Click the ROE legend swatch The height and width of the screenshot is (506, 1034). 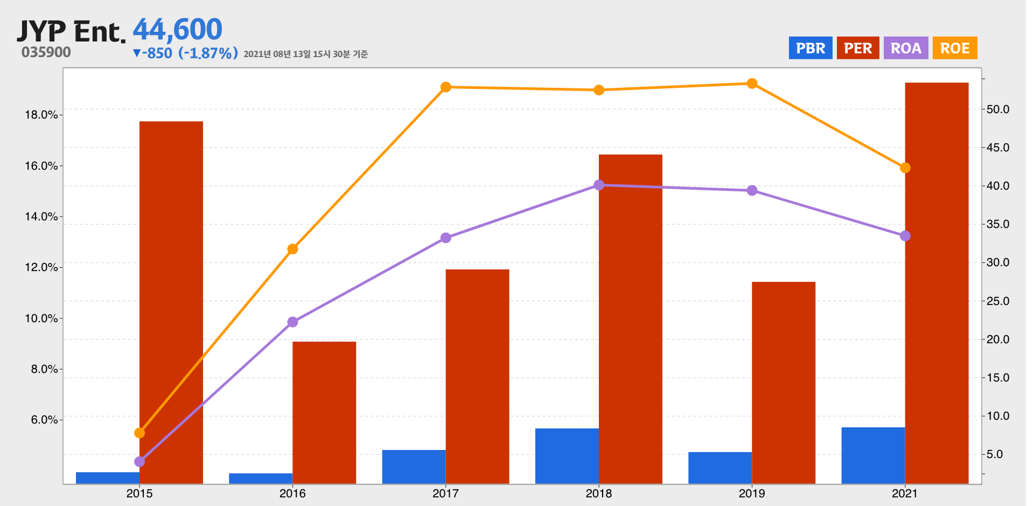(x=955, y=48)
